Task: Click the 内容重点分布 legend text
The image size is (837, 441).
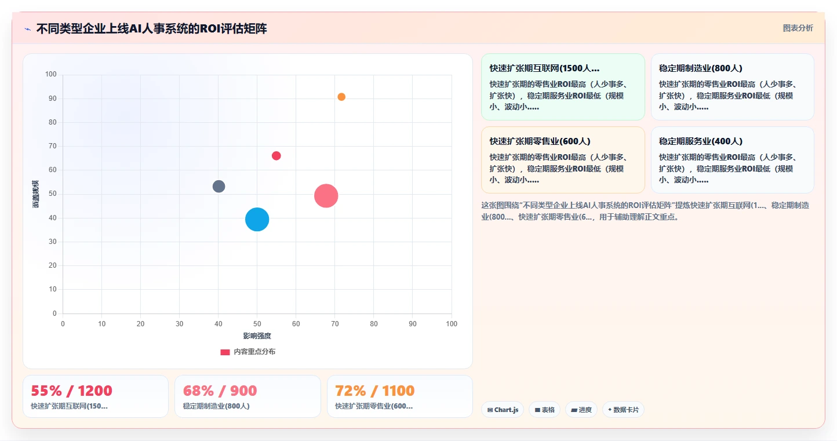Action: coord(254,352)
